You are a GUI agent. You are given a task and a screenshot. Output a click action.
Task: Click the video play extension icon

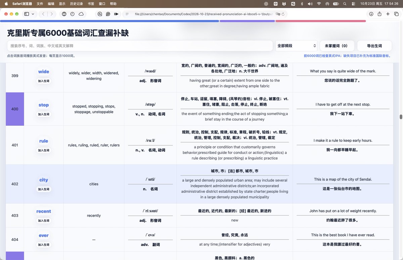(x=116, y=14)
